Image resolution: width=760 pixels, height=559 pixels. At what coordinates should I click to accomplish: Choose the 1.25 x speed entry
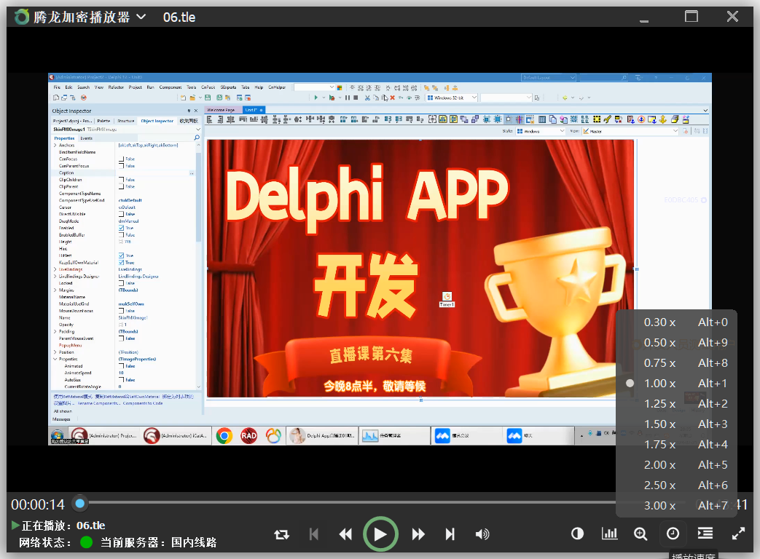(677, 404)
